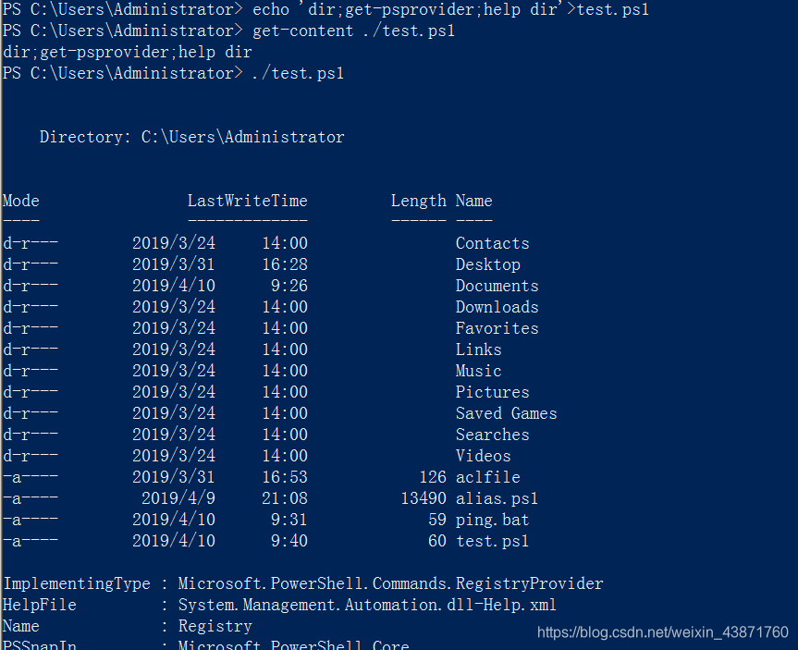The width and height of the screenshot is (798, 650).
Task: Click the aclfile file entry
Action: tap(487, 477)
